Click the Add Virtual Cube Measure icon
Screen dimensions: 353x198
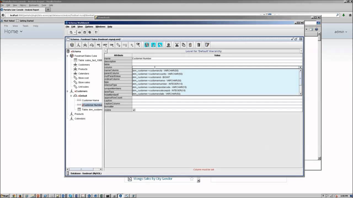click(160, 45)
